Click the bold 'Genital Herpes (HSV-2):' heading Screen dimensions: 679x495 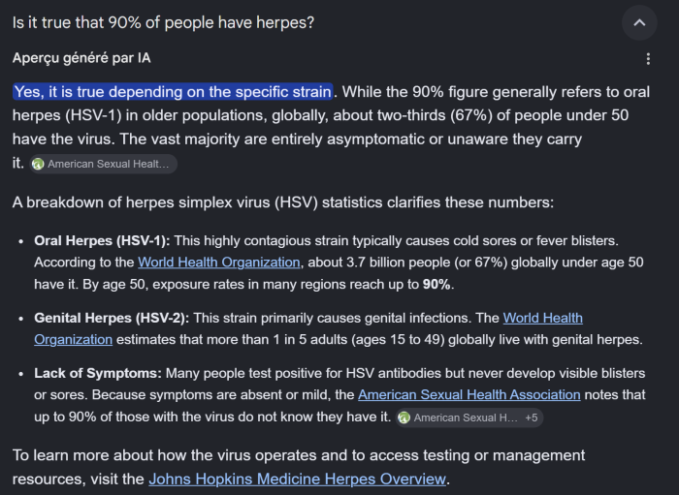(112, 318)
